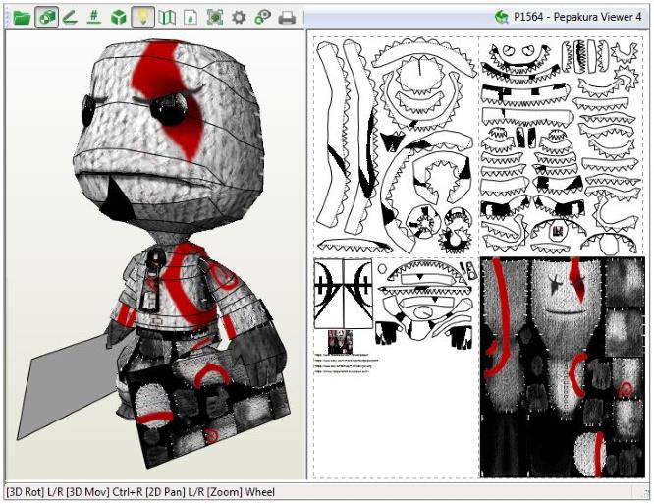Click the "[3D Rot] L/R" status bar text

pyautogui.click(x=34, y=492)
